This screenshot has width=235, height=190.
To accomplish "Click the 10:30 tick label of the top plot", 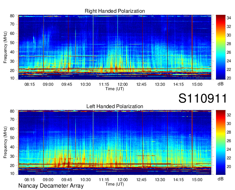I will 85,84.
